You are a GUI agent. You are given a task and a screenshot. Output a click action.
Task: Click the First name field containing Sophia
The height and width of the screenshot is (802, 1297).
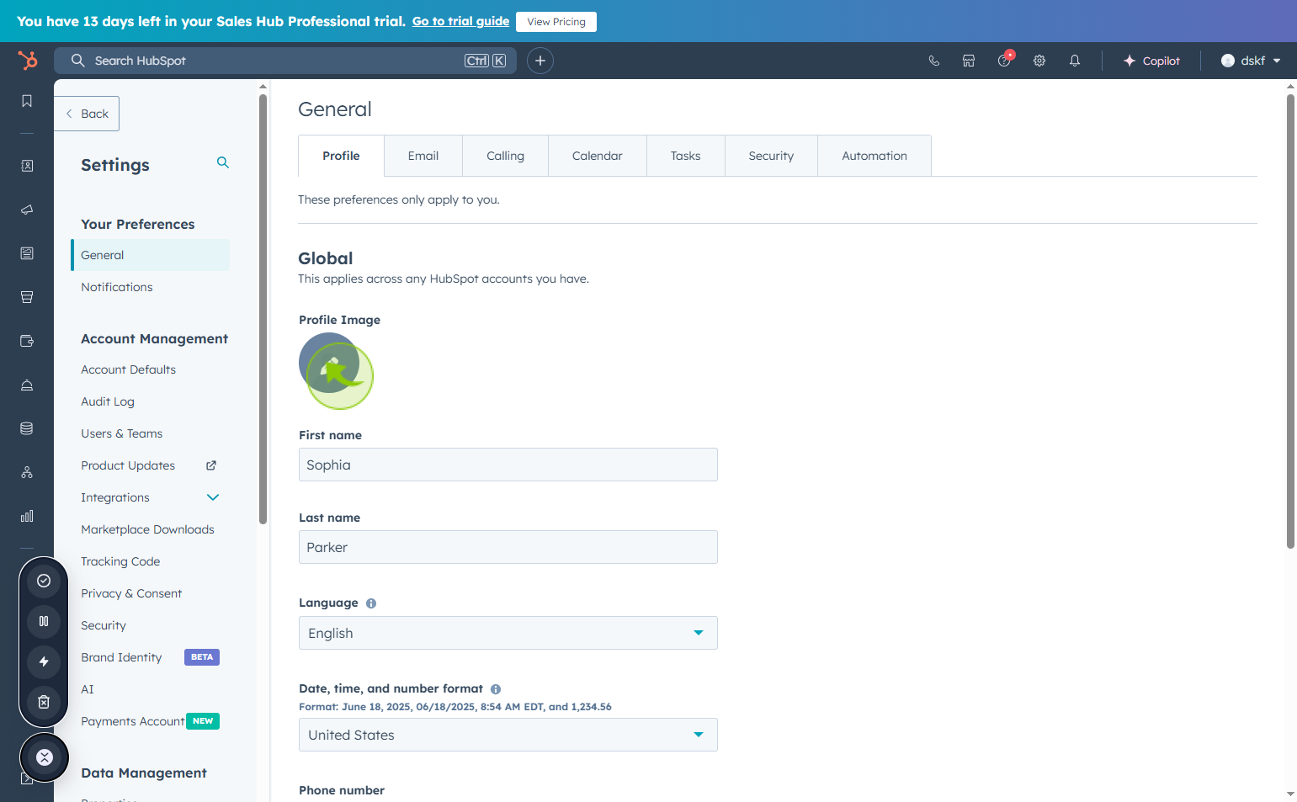pyautogui.click(x=508, y=465)
